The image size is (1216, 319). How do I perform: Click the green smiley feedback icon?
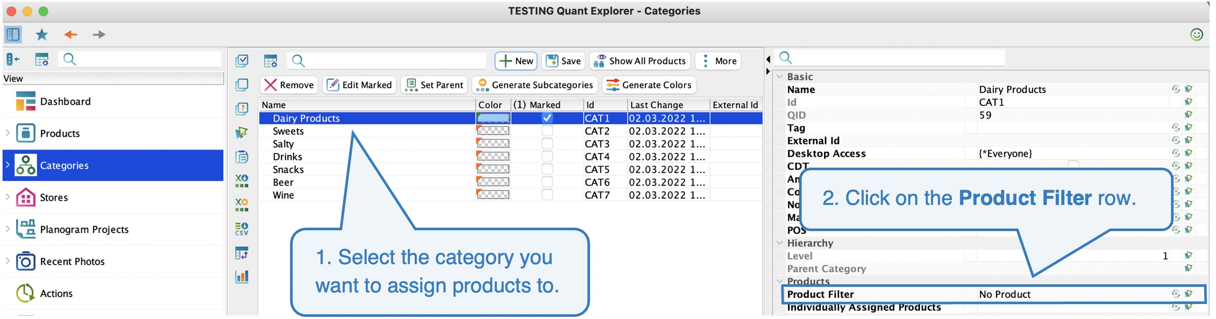(1197, 34)
